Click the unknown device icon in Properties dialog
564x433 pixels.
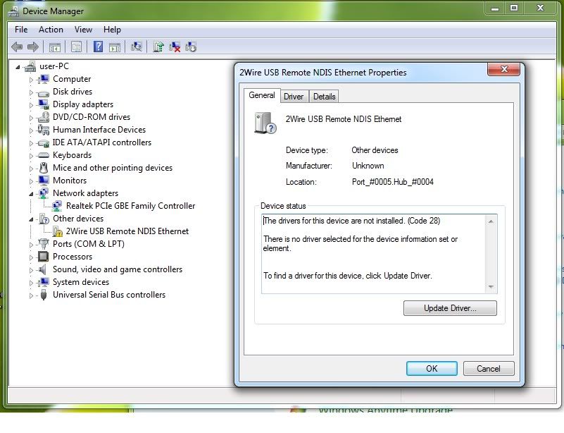tap(265, 123)
